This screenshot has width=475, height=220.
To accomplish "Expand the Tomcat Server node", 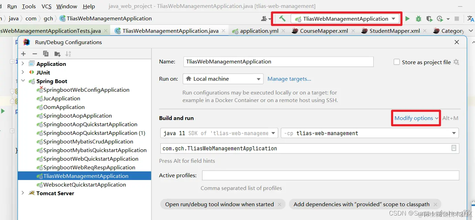I will coord(23,193).
